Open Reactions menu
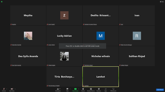The height and width of the screenshot is (92, 165). point(99,89)
